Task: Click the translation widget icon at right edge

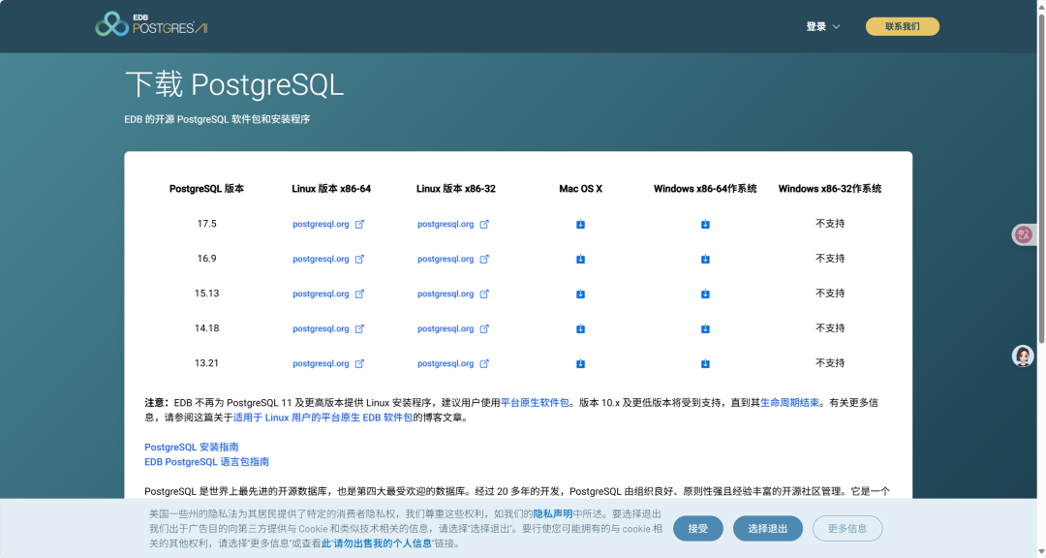Action: pos(1024,234)
